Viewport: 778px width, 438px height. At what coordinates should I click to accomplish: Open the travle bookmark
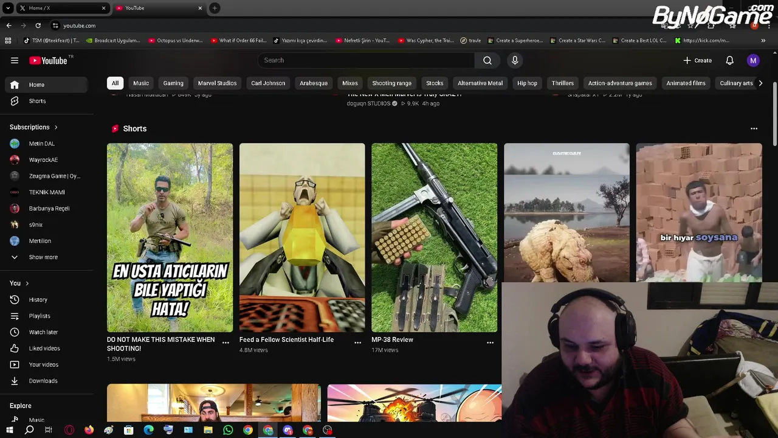470,41
